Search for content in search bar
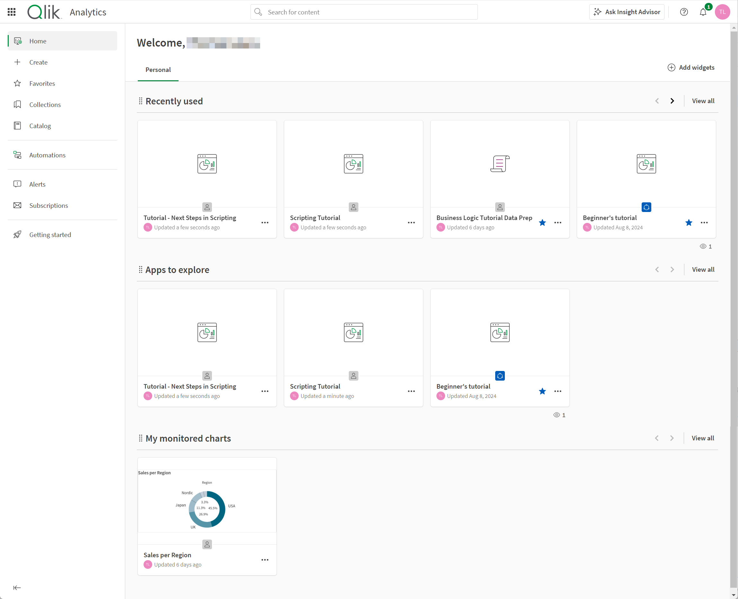 click(x=364, y=12)
